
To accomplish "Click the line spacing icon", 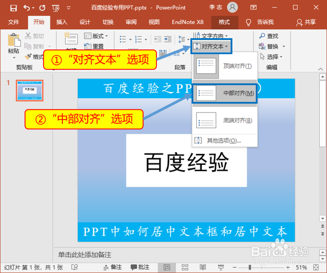I will click(182, 39).
